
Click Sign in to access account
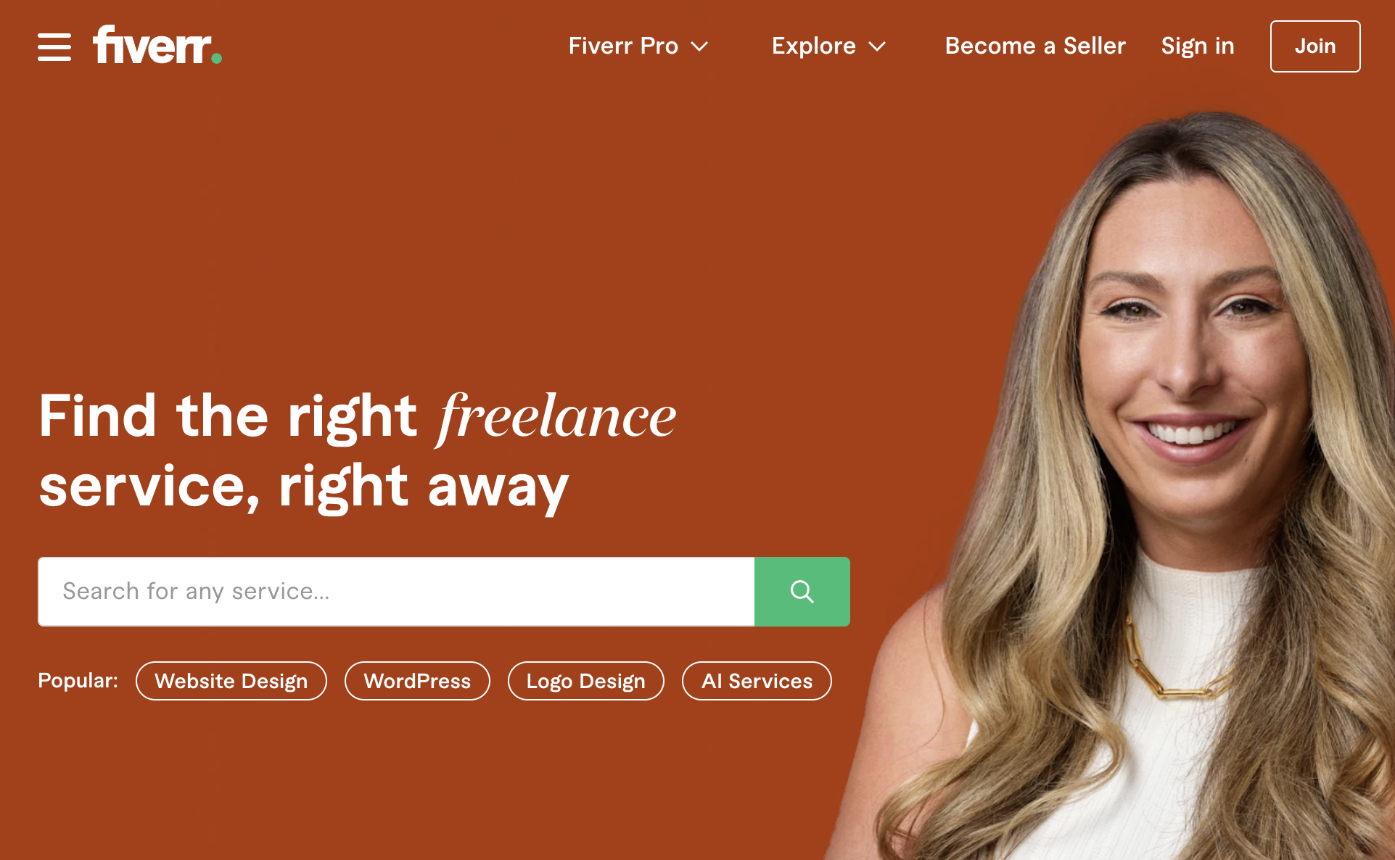tap(1198, 44)
